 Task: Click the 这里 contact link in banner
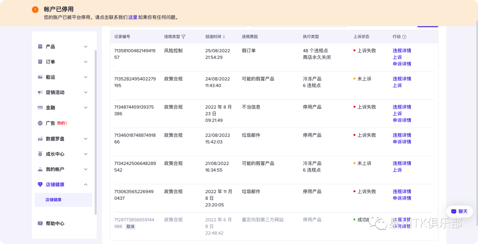133,17
